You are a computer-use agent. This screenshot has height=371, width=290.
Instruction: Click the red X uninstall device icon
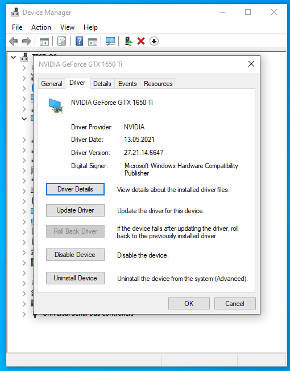coord(141,41)
